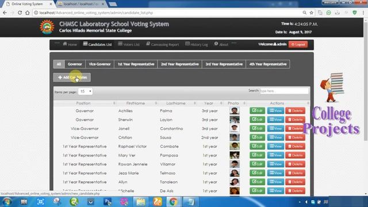Go to Voters List in the navbar

click(129, 44)
